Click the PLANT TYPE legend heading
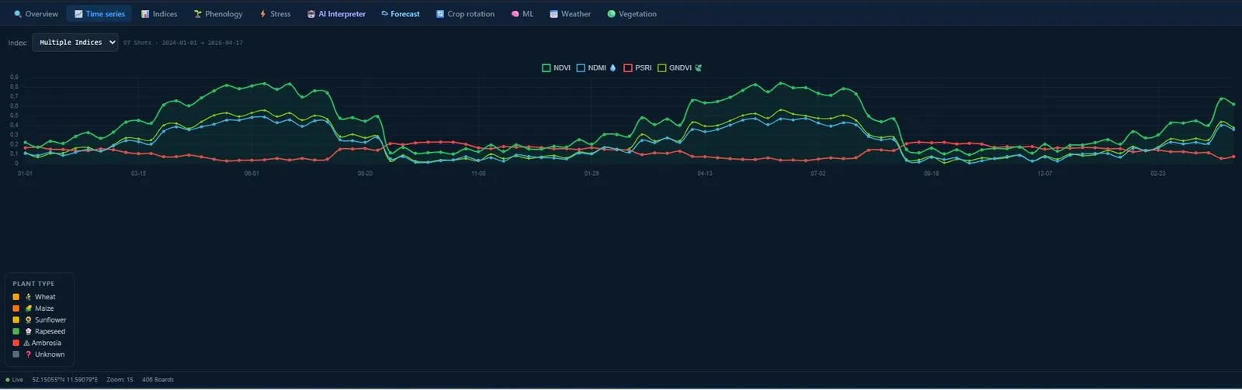The height and width of the screenshot is (390, 1242). click(x=34, y=284)
